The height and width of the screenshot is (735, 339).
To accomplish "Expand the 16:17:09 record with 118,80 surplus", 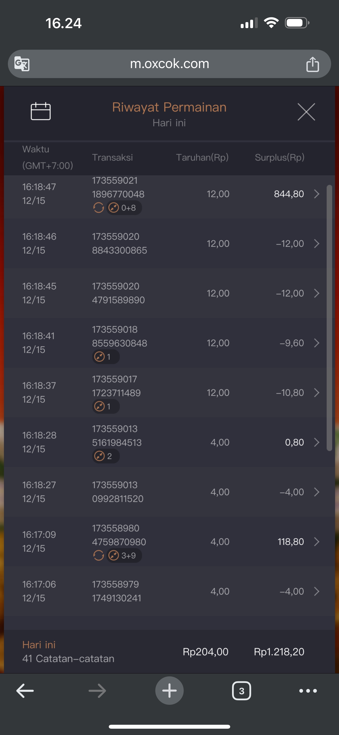I will click(316, 542).
